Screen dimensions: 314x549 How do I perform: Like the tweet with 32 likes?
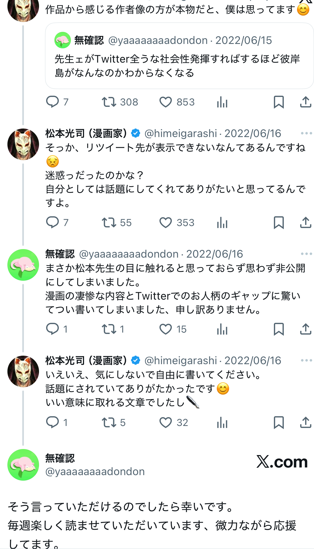click(166, 422)
